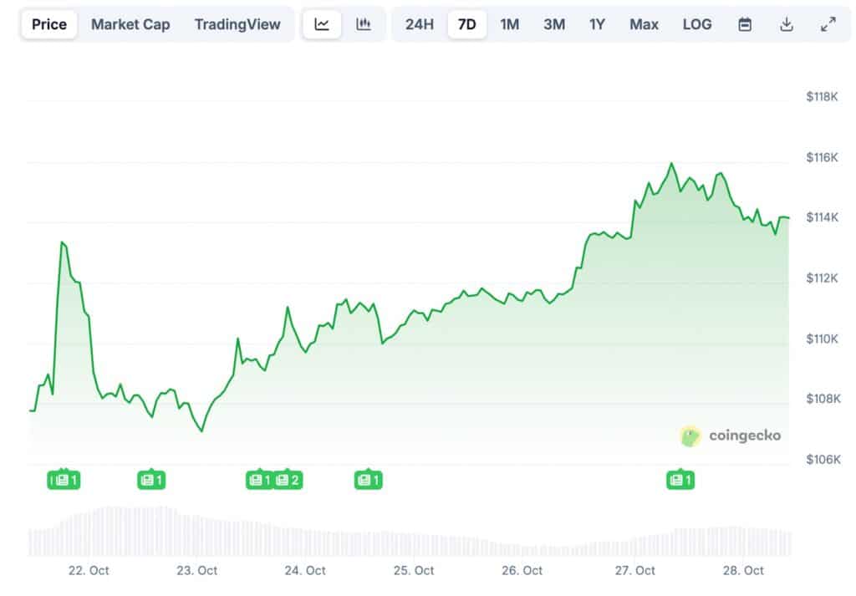Image resolution: width=856 pixels, height=596 pixels.
Task: Show 1M price history
Action: (510, 24)
